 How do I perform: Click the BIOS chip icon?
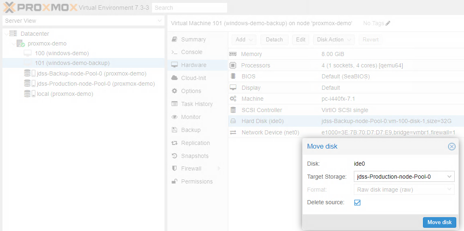click(233, 76)
